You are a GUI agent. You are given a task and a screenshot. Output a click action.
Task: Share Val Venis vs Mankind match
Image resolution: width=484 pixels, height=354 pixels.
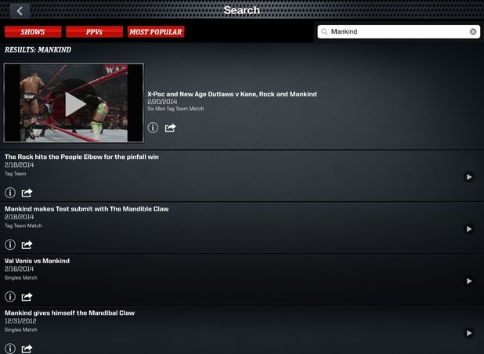(27, 297)
